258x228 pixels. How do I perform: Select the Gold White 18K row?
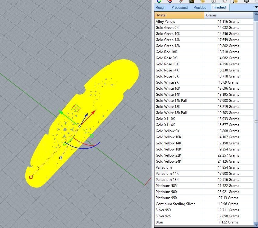tap(204, 107)
